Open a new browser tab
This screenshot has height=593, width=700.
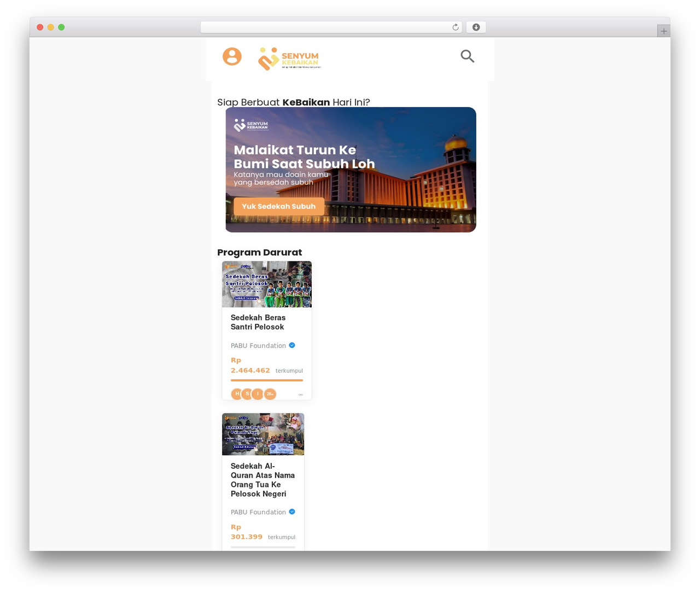[x=664, y=31]
